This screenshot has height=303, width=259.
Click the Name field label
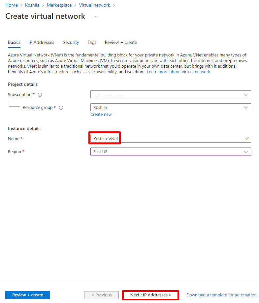coord(14,139)
